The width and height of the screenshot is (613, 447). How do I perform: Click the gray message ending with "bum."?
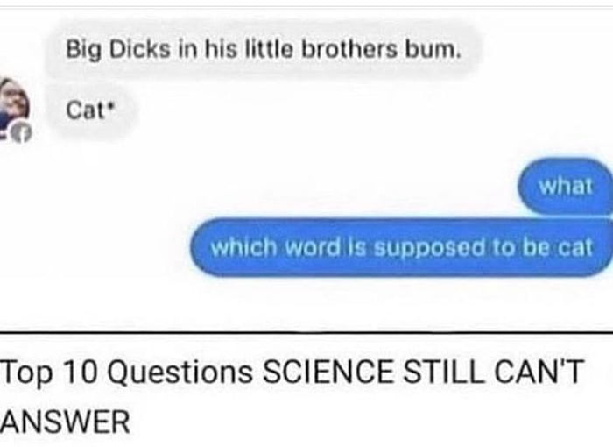[x=263, y=50]
